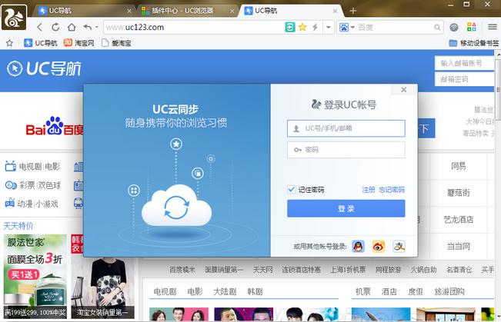Reload the page with the refresh icon
The width and height of the screenshot is (501, 322).
[55, 27]
